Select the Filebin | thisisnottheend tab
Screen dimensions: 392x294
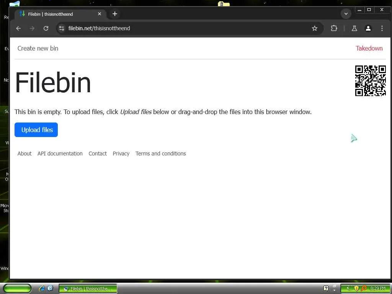[60, 14]
